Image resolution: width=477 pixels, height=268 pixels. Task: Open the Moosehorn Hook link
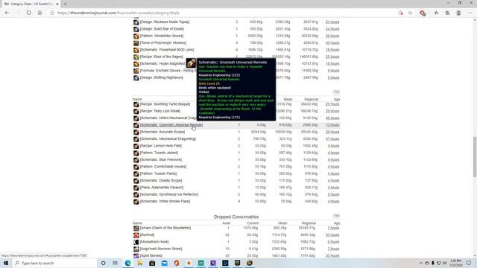[x=154, y=242]
